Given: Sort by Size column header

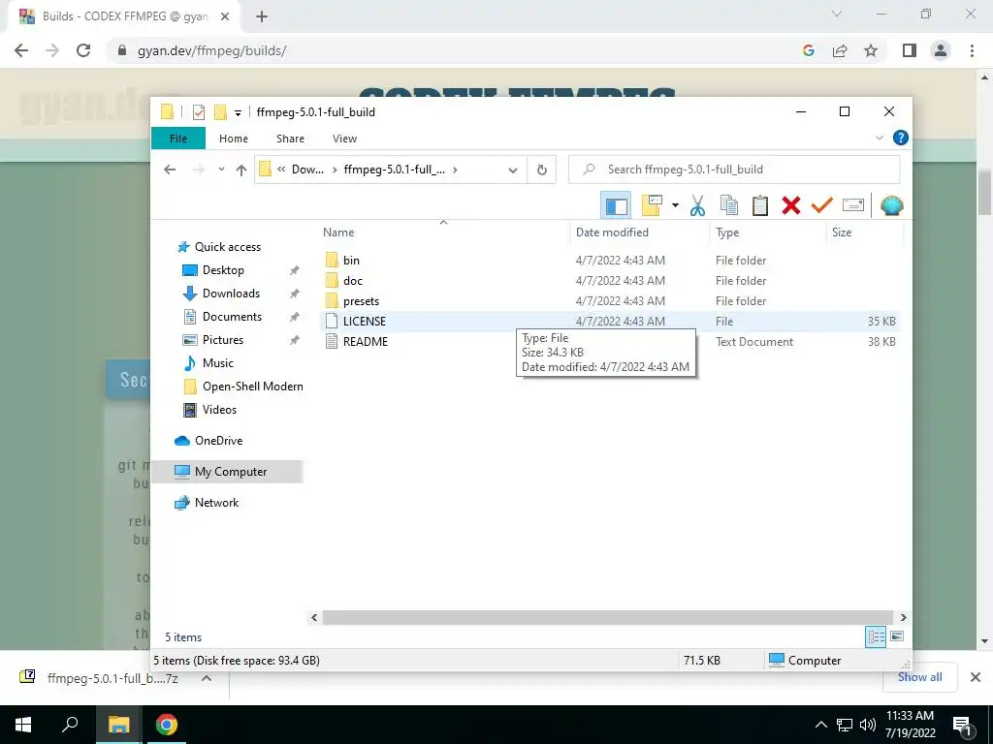Looking at the screenshot, I should click(x=864, y=232).
